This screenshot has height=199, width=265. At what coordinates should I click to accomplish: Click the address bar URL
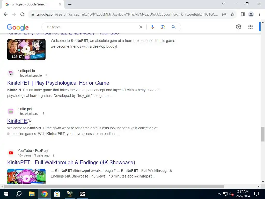(x=127, y=15)
